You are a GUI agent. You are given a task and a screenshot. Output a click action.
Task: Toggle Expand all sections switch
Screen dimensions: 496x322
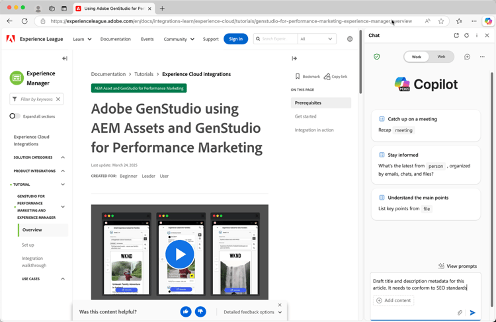tap(13, 116)
